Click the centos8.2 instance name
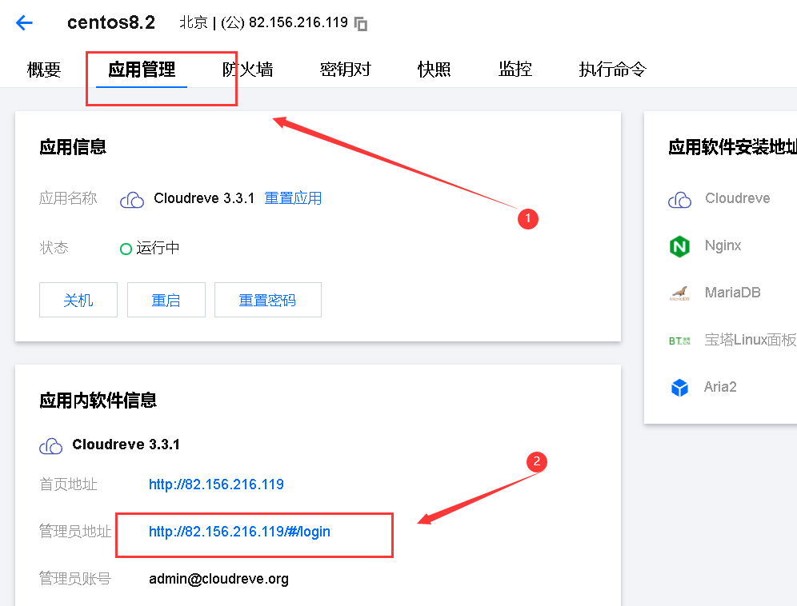The image size is (797, 606). [x=110, y=22]
